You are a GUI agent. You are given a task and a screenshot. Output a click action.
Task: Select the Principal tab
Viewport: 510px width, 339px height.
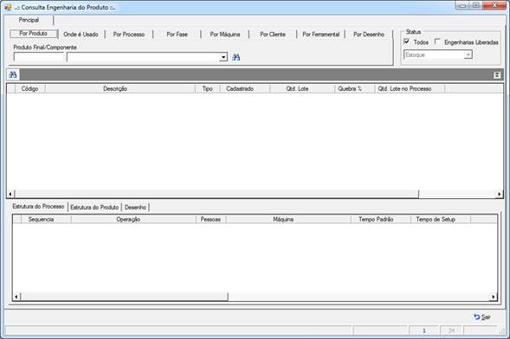(29, 20)
